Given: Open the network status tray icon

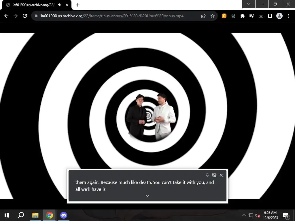Looking at the screenshot, I should (x=251, y=215).
